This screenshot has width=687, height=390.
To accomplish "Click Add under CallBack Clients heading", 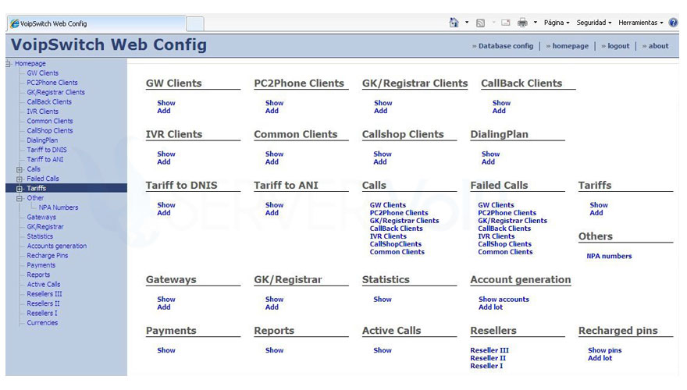I will 499,111.
